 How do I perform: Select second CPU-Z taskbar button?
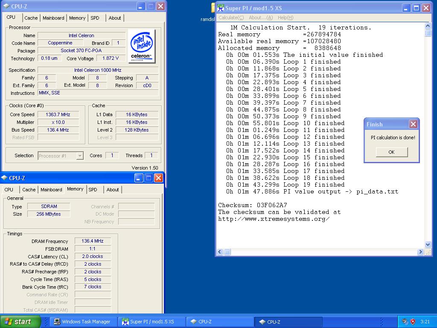point(288,322)
